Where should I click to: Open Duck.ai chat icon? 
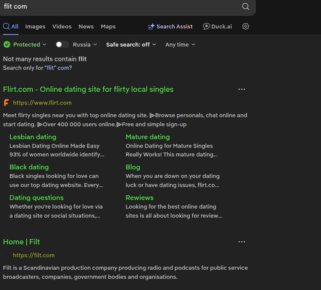[207, 26]
